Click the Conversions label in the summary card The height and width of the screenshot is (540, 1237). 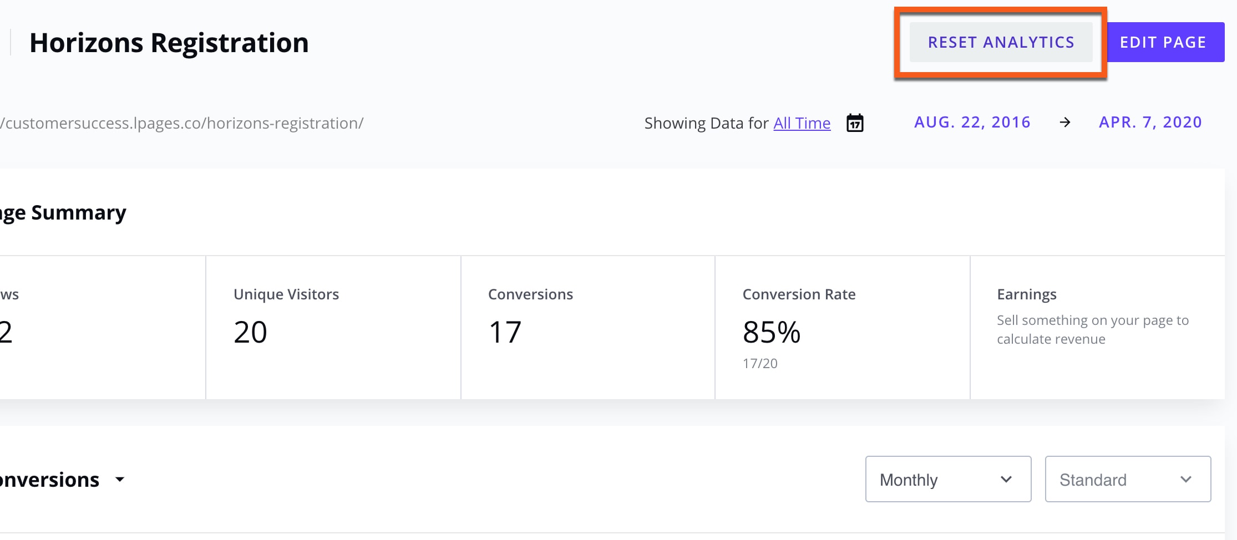point(530,294)
